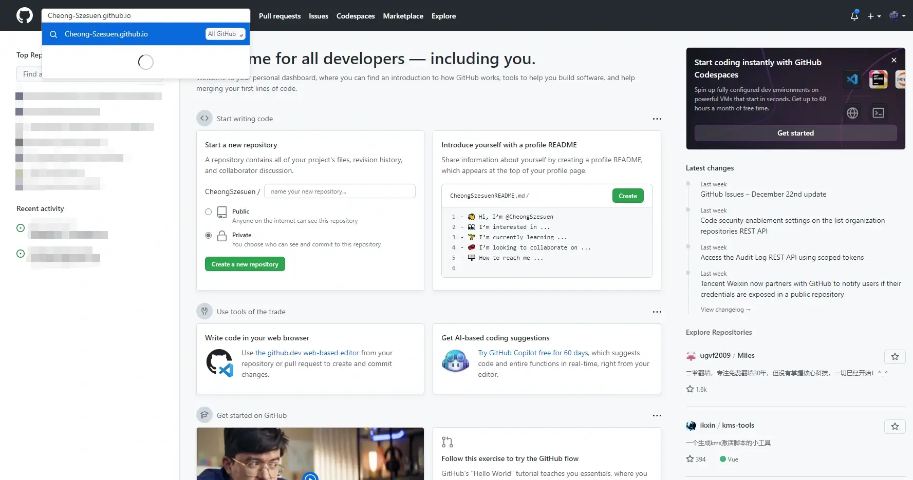This screenshot has width=913, height=480.
Task: Open options for the Start writing code section
Action: coord(657,119)
